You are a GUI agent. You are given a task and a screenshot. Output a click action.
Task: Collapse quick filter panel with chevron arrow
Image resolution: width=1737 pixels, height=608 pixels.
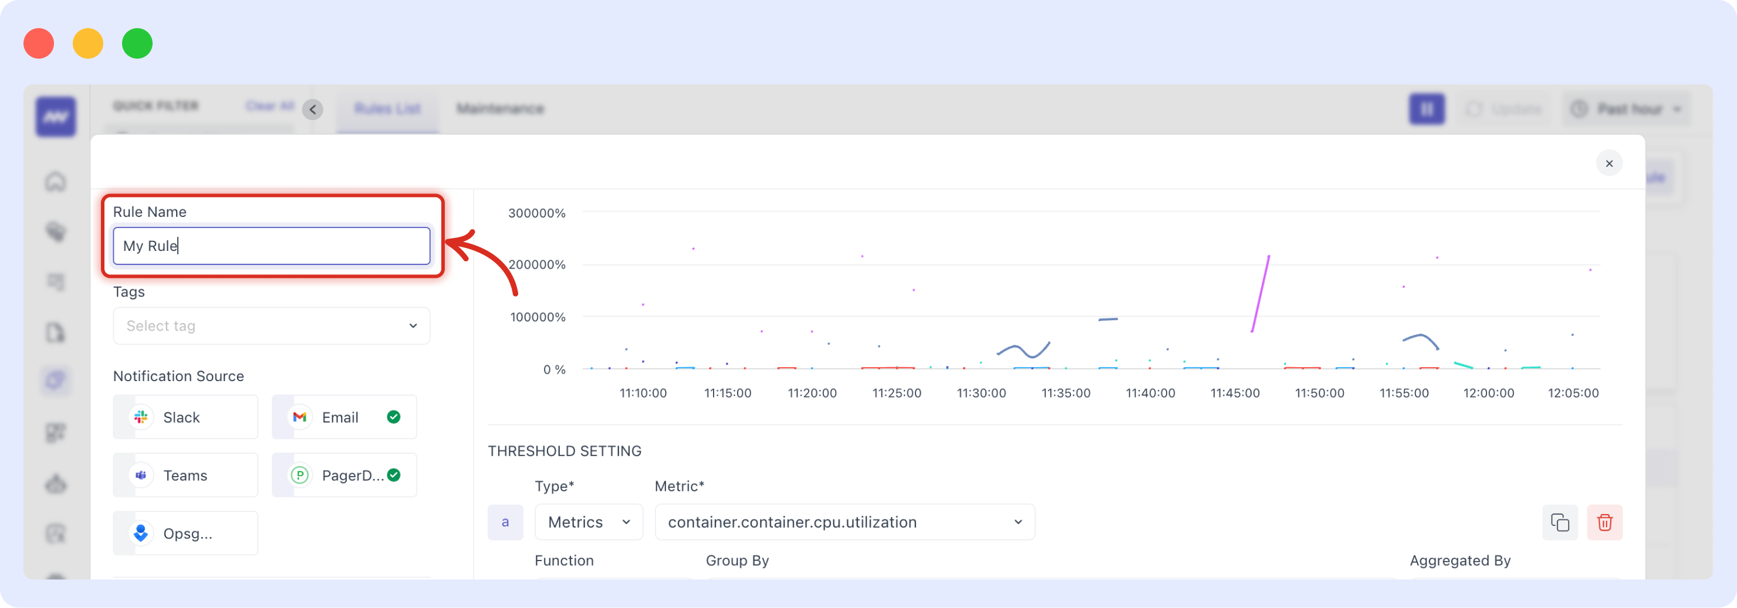pos(312,109)
